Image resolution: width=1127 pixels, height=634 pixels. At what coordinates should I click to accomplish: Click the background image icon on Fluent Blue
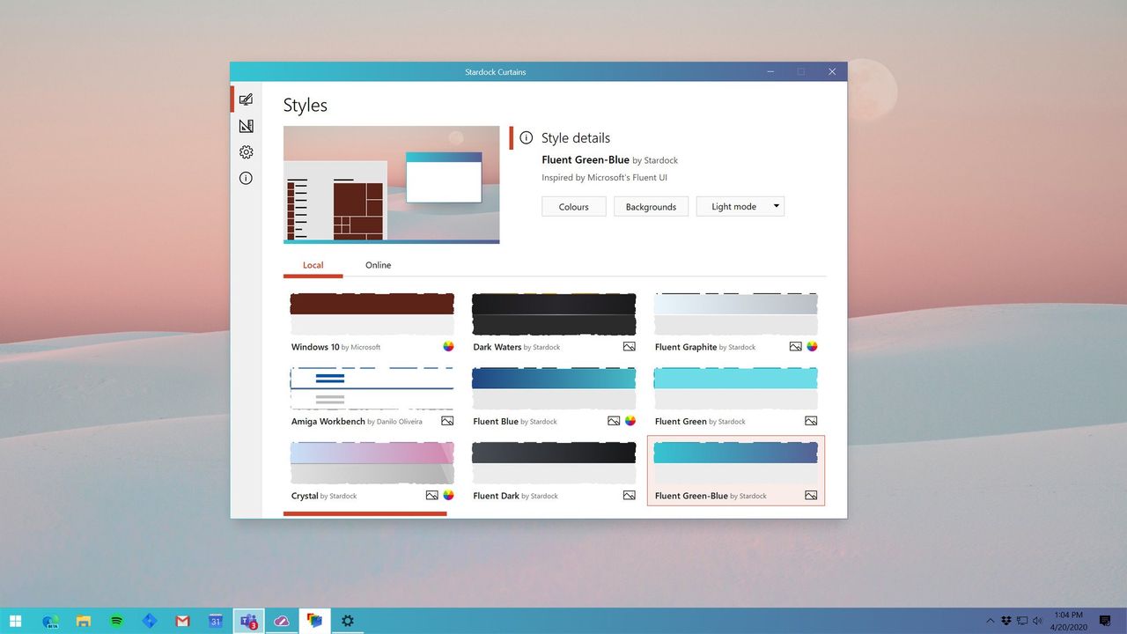click(614, 421)
